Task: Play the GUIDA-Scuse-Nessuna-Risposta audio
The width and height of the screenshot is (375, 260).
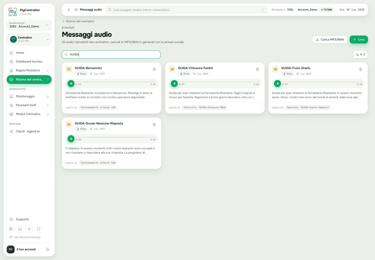Action: tap(71, 139)
